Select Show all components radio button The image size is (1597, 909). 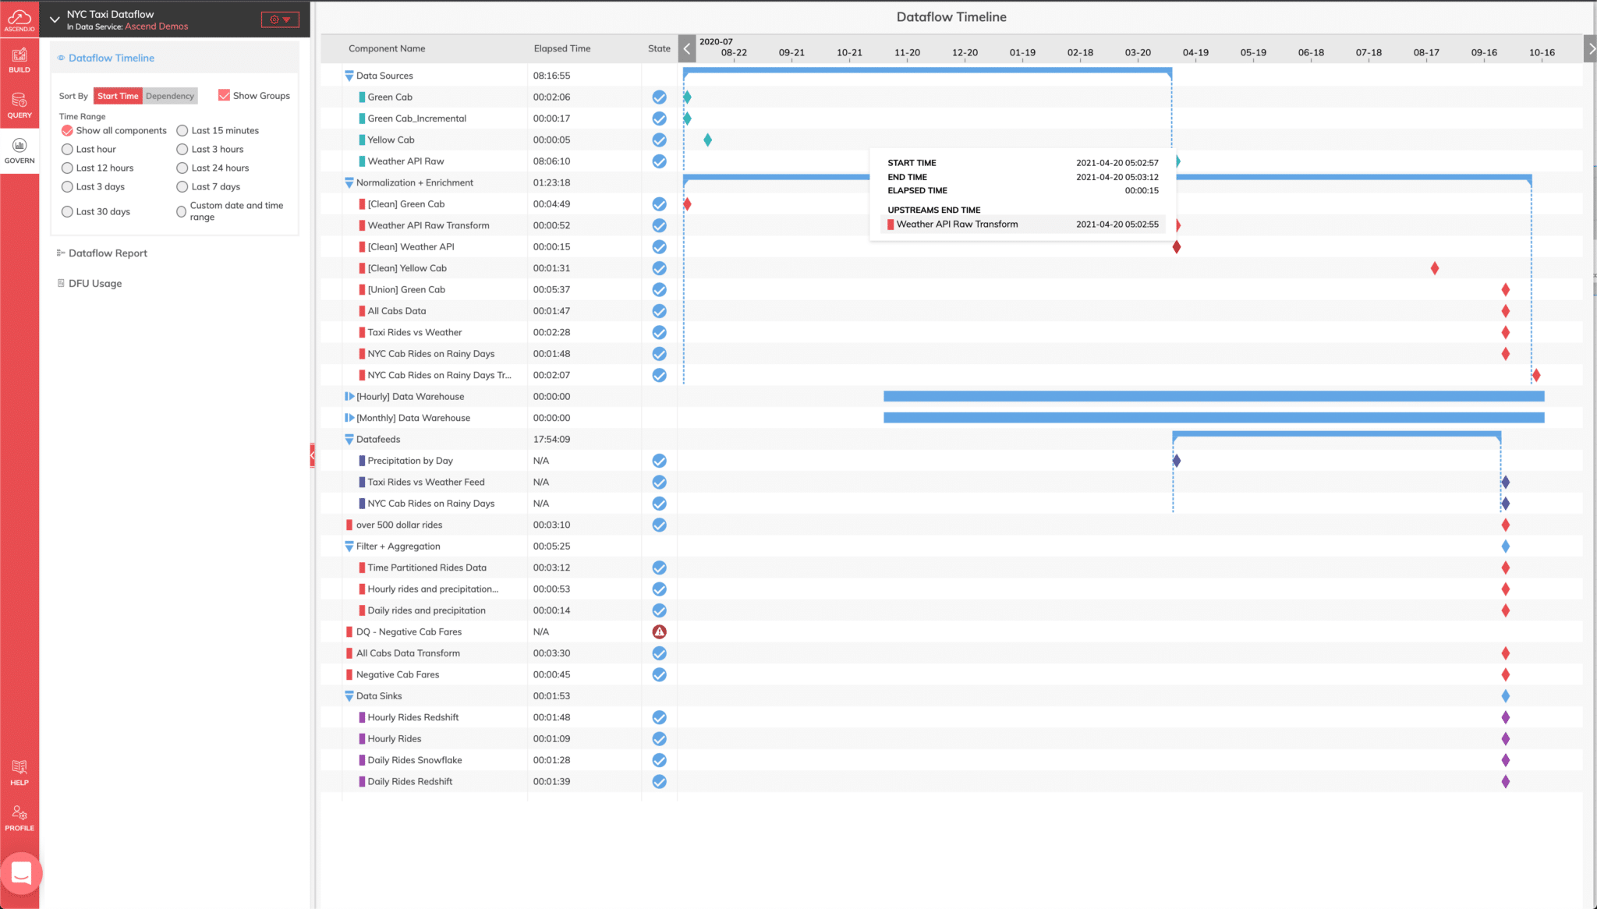coord(67,130)
